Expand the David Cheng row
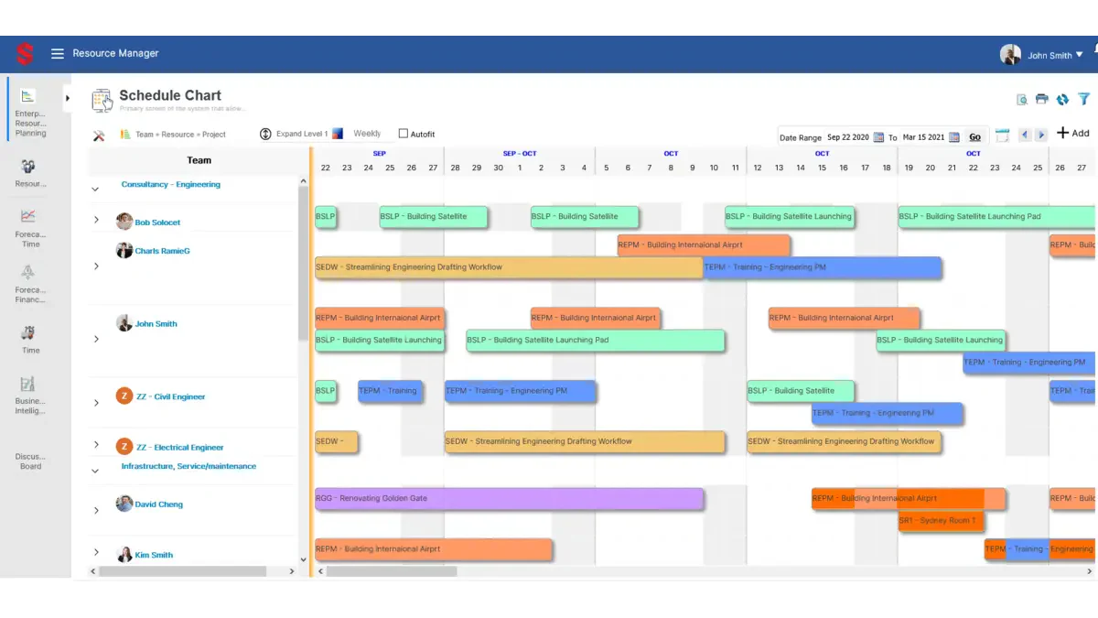Viewport: 1098px width, 618px height. click(x=96, y=511)
